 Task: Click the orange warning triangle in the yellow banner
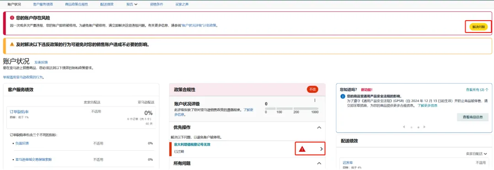click(x=12, y=44)
